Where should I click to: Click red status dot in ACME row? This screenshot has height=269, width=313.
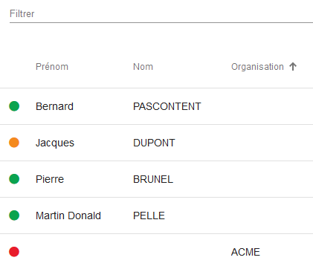pos(14,252)
